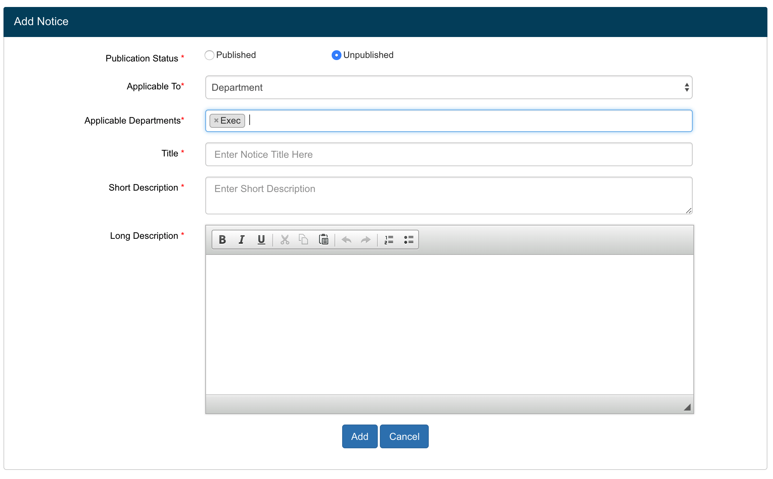Click the Notice Title input field
The image size is (773, 479).
[x=449, y=154]
